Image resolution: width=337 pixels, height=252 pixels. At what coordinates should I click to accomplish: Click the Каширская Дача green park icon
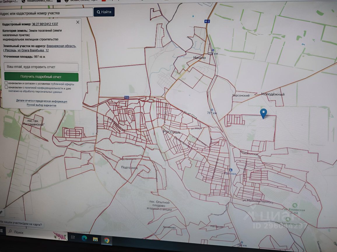[295, 205]
